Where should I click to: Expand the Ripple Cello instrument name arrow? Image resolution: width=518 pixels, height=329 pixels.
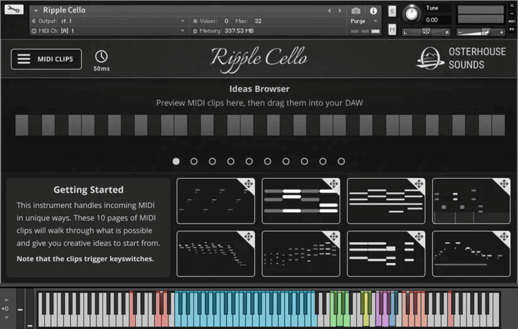click(x=36, y=10)
